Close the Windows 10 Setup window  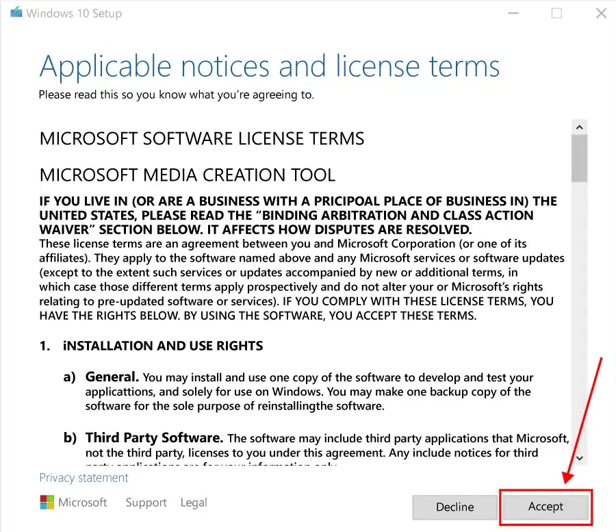coord(601,14)
